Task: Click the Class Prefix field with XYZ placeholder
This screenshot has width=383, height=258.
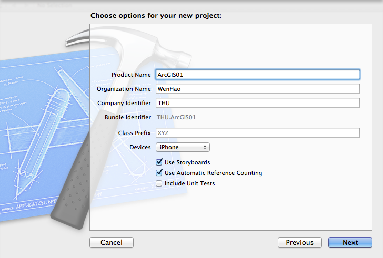Action: click(x=257, y=133)
